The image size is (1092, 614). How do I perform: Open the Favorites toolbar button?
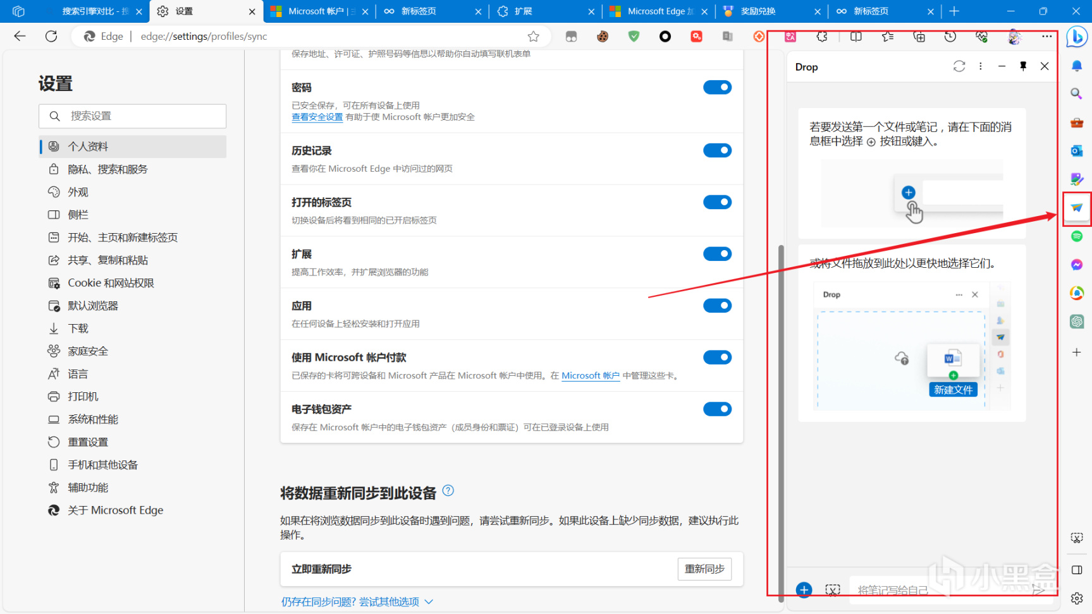click(x=888, y=37)
